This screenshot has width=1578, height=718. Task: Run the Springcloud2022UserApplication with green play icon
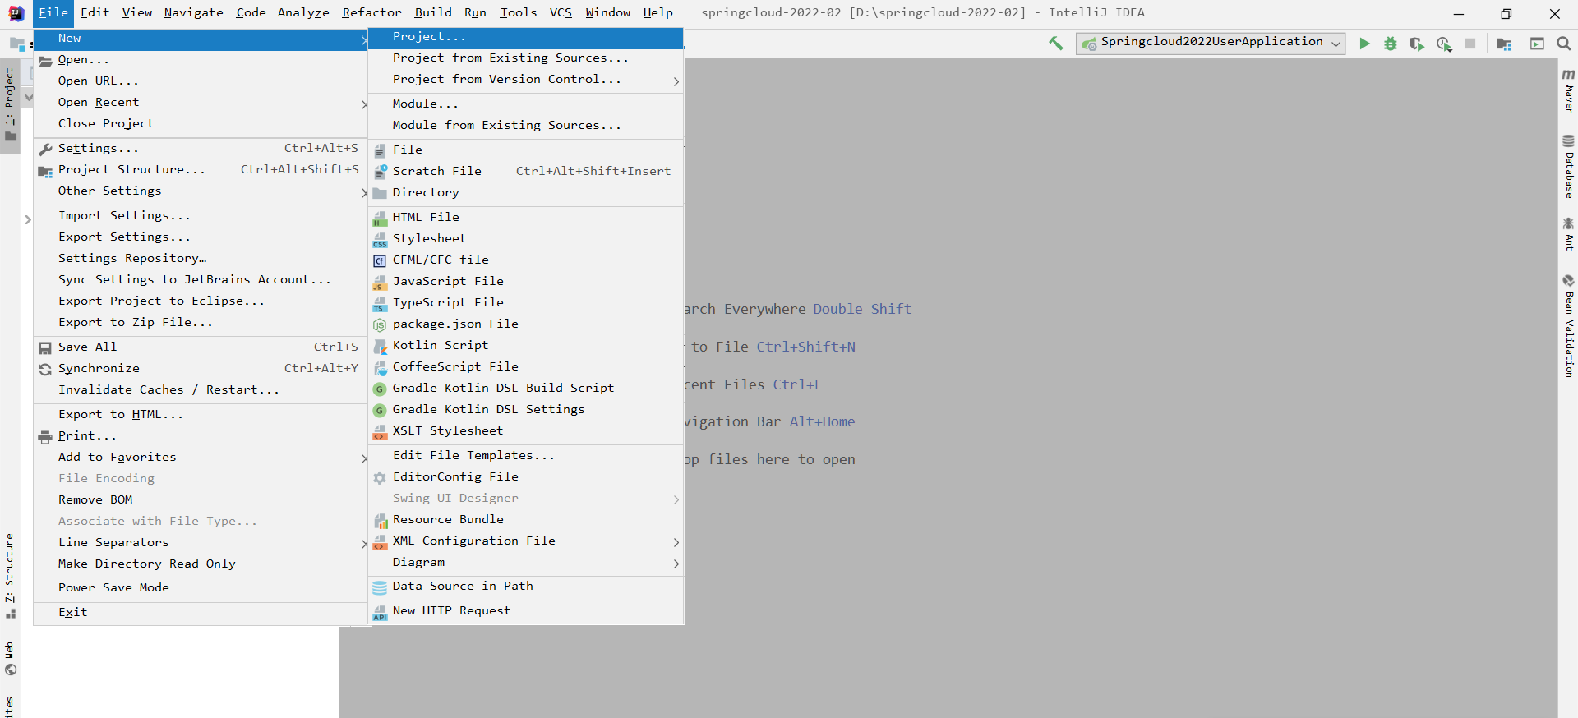(1364, 44)
